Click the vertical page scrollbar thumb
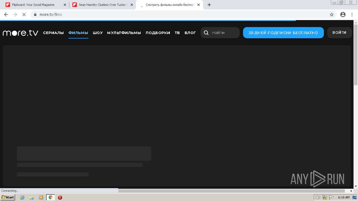The height and width of the screenshot is (201, 358). [356, 55]
